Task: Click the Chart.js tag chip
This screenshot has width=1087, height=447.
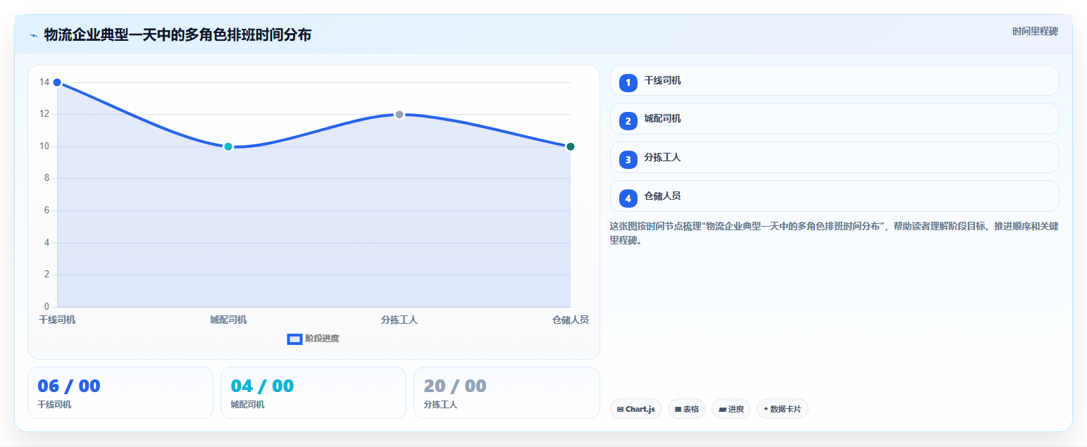Action: [x=636, y=409]
